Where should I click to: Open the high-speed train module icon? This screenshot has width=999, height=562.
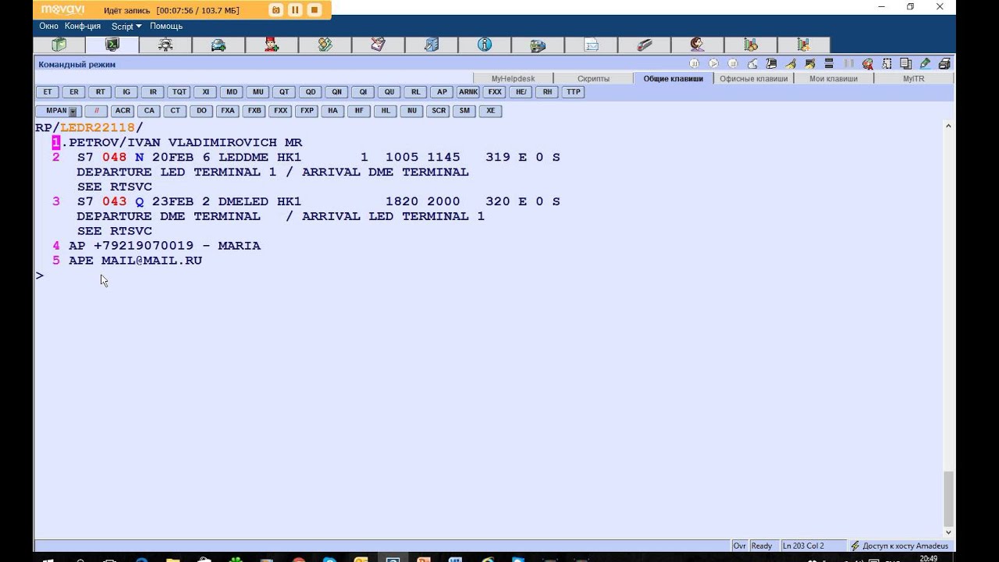tap(644, 44)
